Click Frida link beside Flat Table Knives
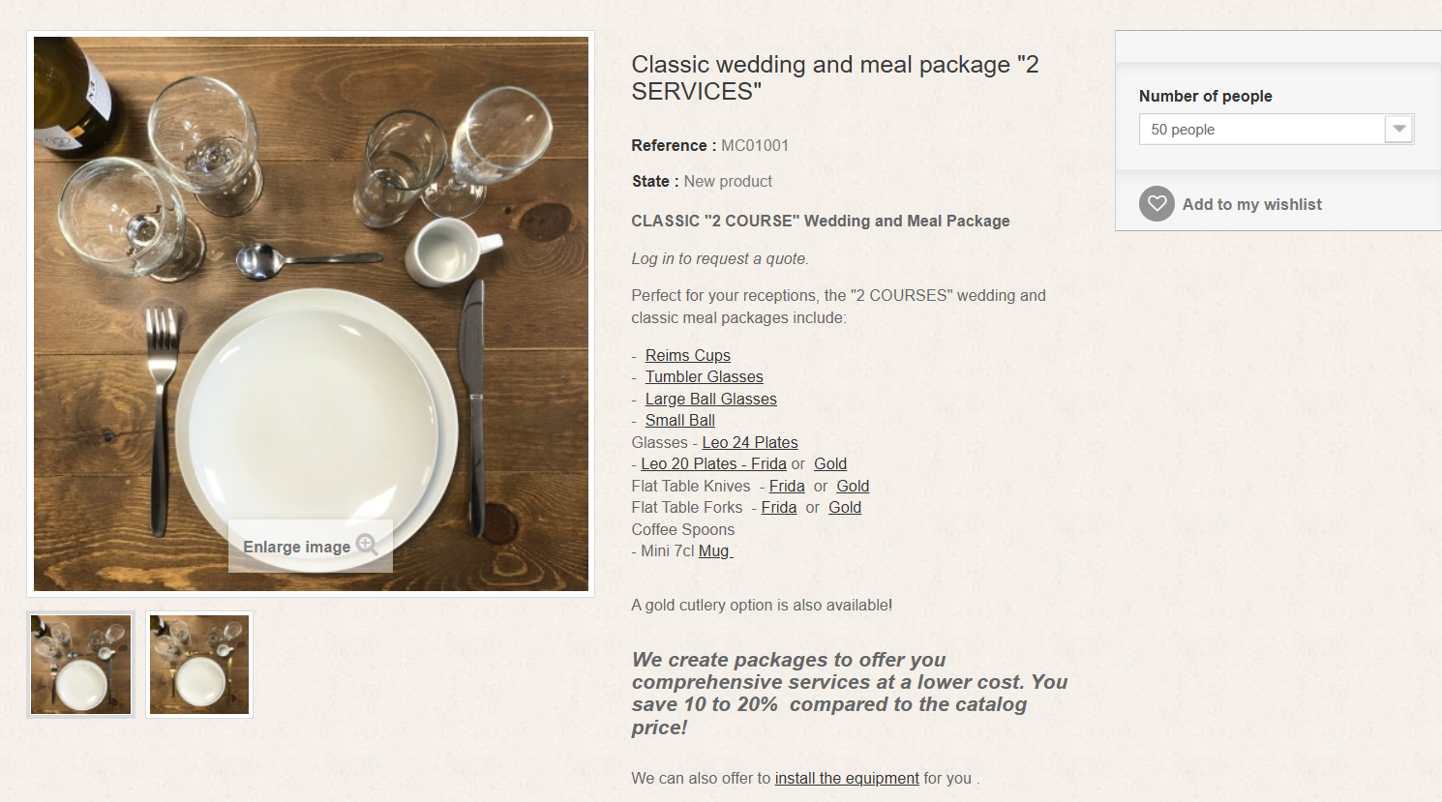This screenshot has width=1442, height=802. pos(787,486)
